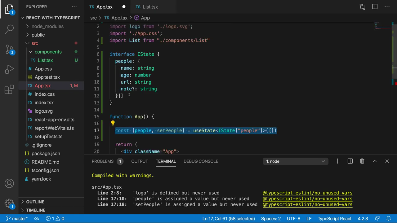397x223 pixels.
Task: Open the Source Control view
Action: click(9, 49)
